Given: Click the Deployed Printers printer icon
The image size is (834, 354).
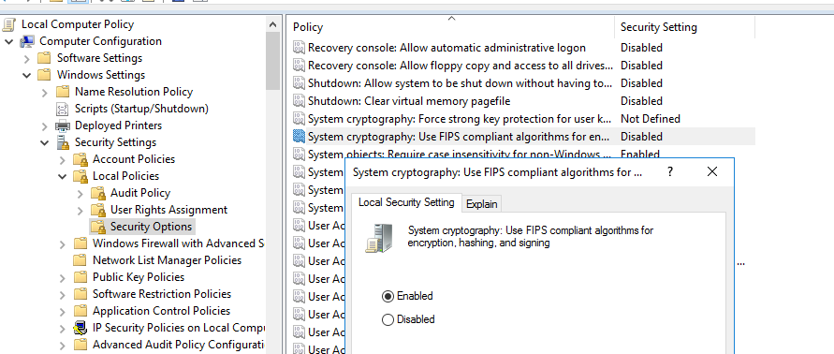Looking at the screenshot, I should [63, 125].
